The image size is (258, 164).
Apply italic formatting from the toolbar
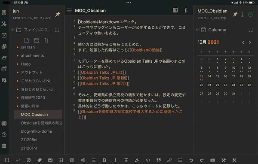(x=115, y=160)
